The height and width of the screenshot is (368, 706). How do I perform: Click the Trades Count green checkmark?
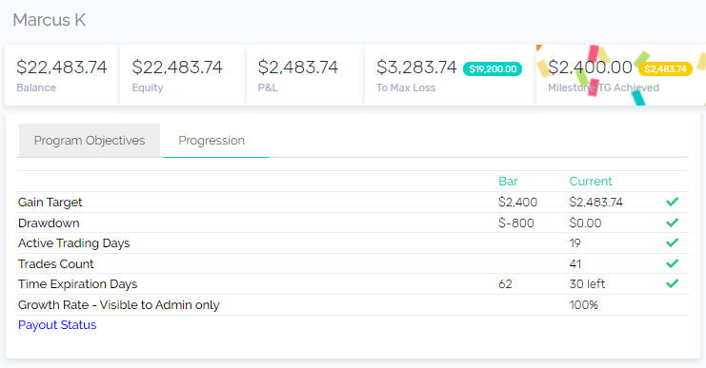[x=672, y=263]
